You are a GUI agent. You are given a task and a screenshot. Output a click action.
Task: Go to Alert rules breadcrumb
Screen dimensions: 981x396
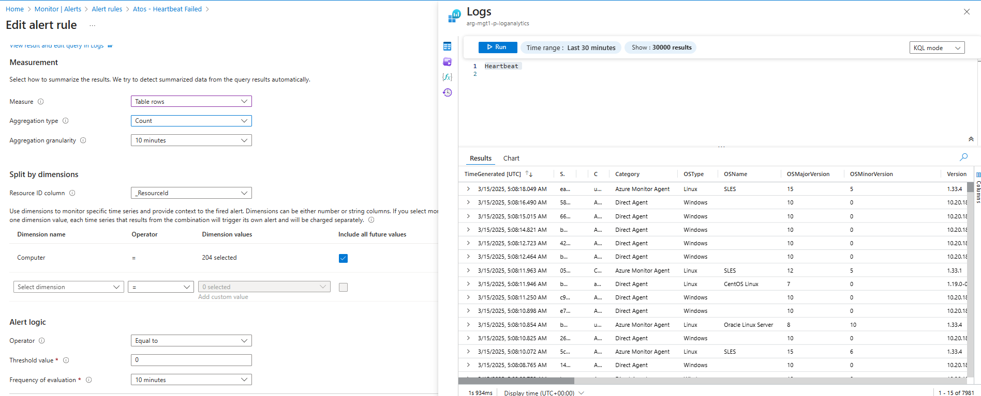[x=107, y=9]
